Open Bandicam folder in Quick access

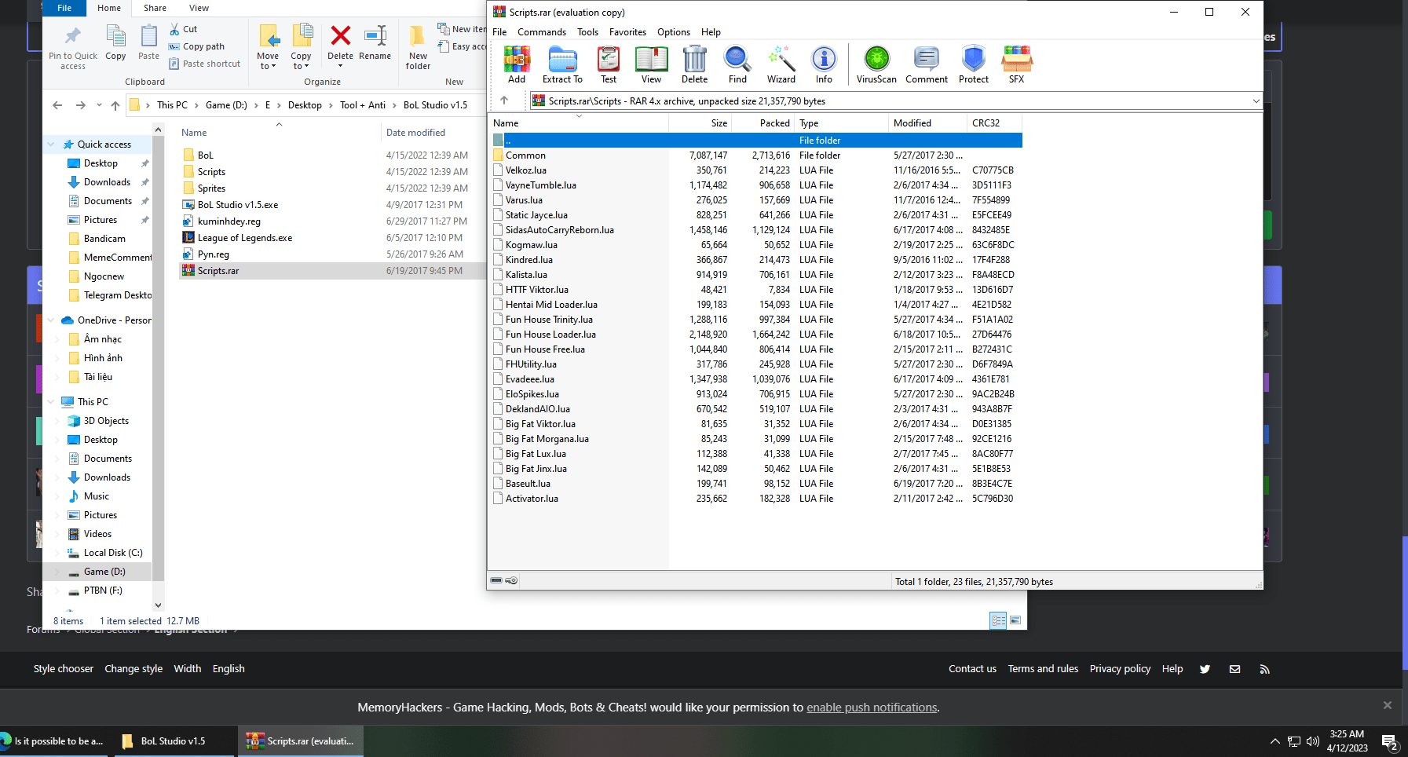104,239
